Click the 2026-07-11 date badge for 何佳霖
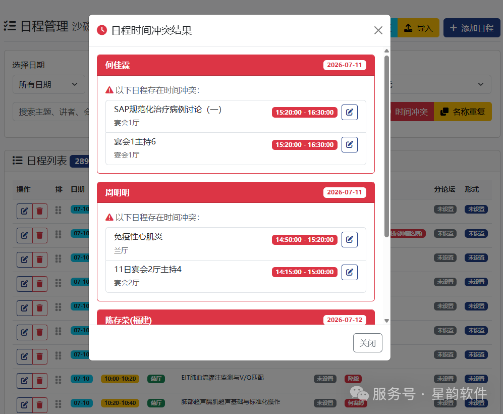The width and height of the screenshot is (503, 414). tap(345, 65)
